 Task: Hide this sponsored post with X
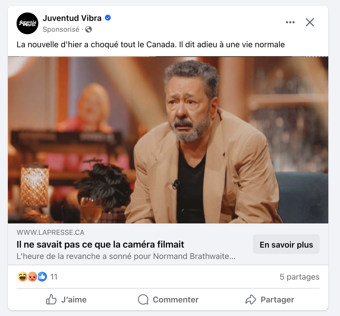point(310,22)
